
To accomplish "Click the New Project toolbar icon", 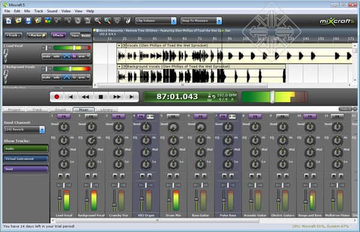I will tap(8, 21).
